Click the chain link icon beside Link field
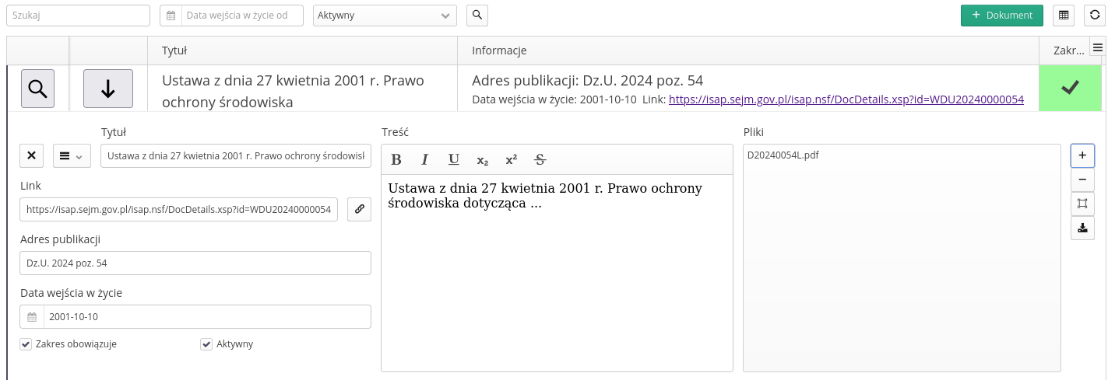The height and width of the screenshot is (380, 1108). coord(359,209)
